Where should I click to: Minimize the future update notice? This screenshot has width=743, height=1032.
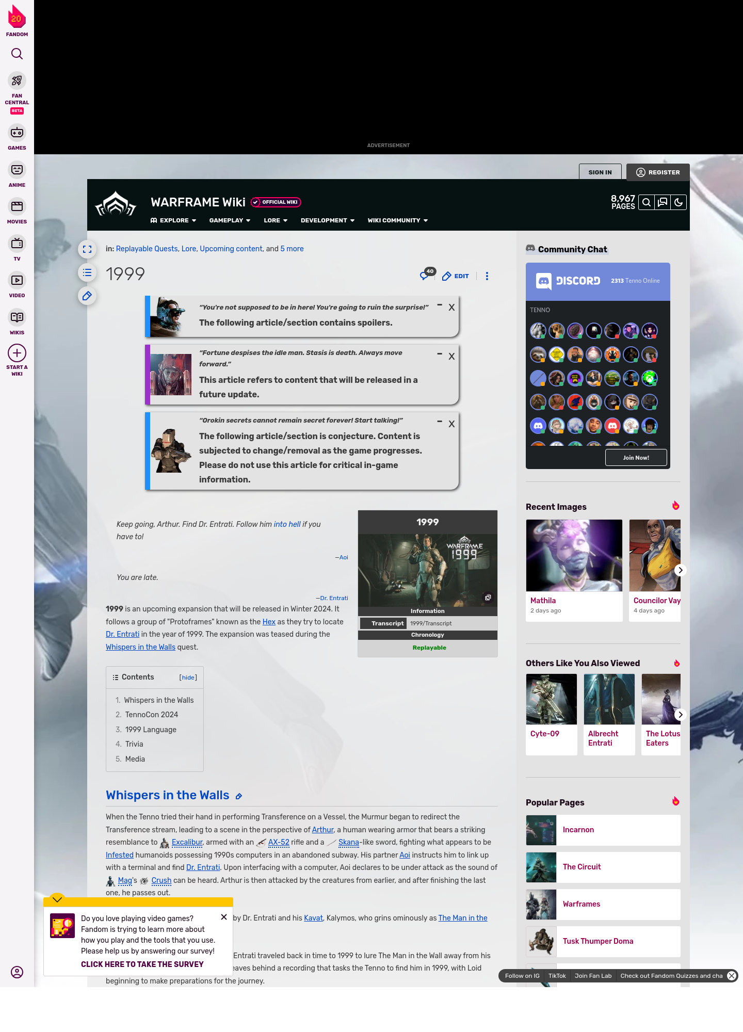coord(440,354)
